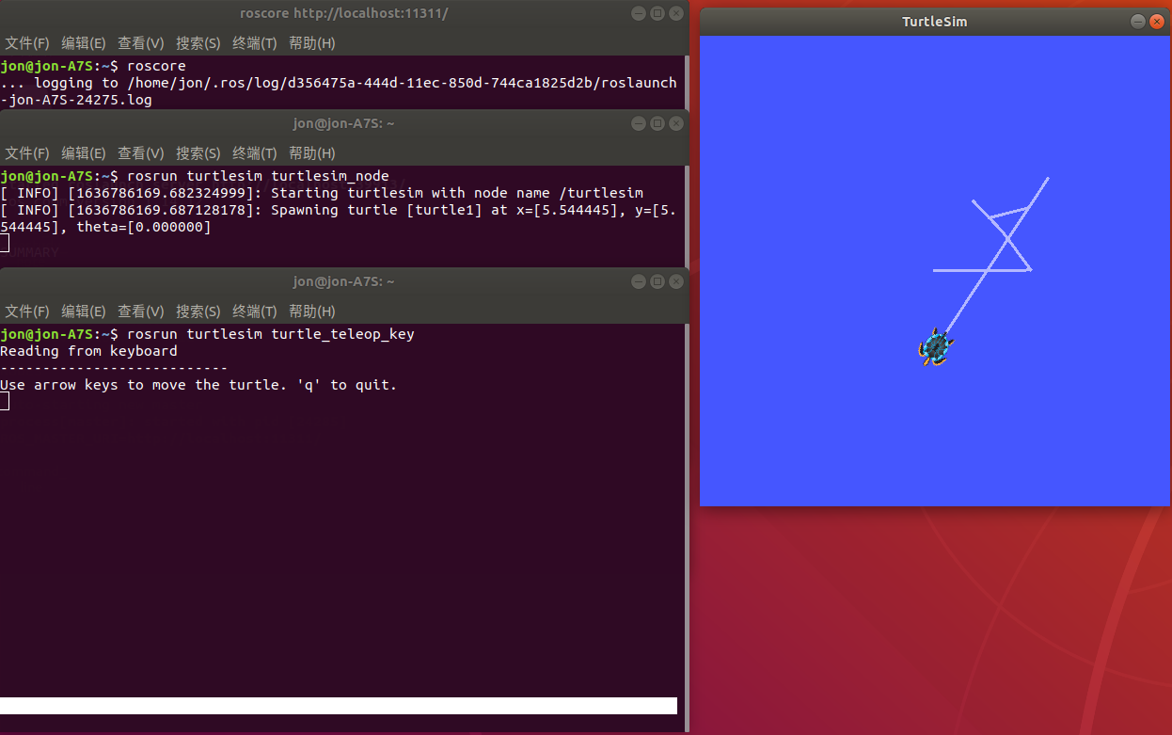Maximize the roscore terminal window
The height and width of the screenshot is (735, 1172).
pyautogui.click(x=657, y=13)
